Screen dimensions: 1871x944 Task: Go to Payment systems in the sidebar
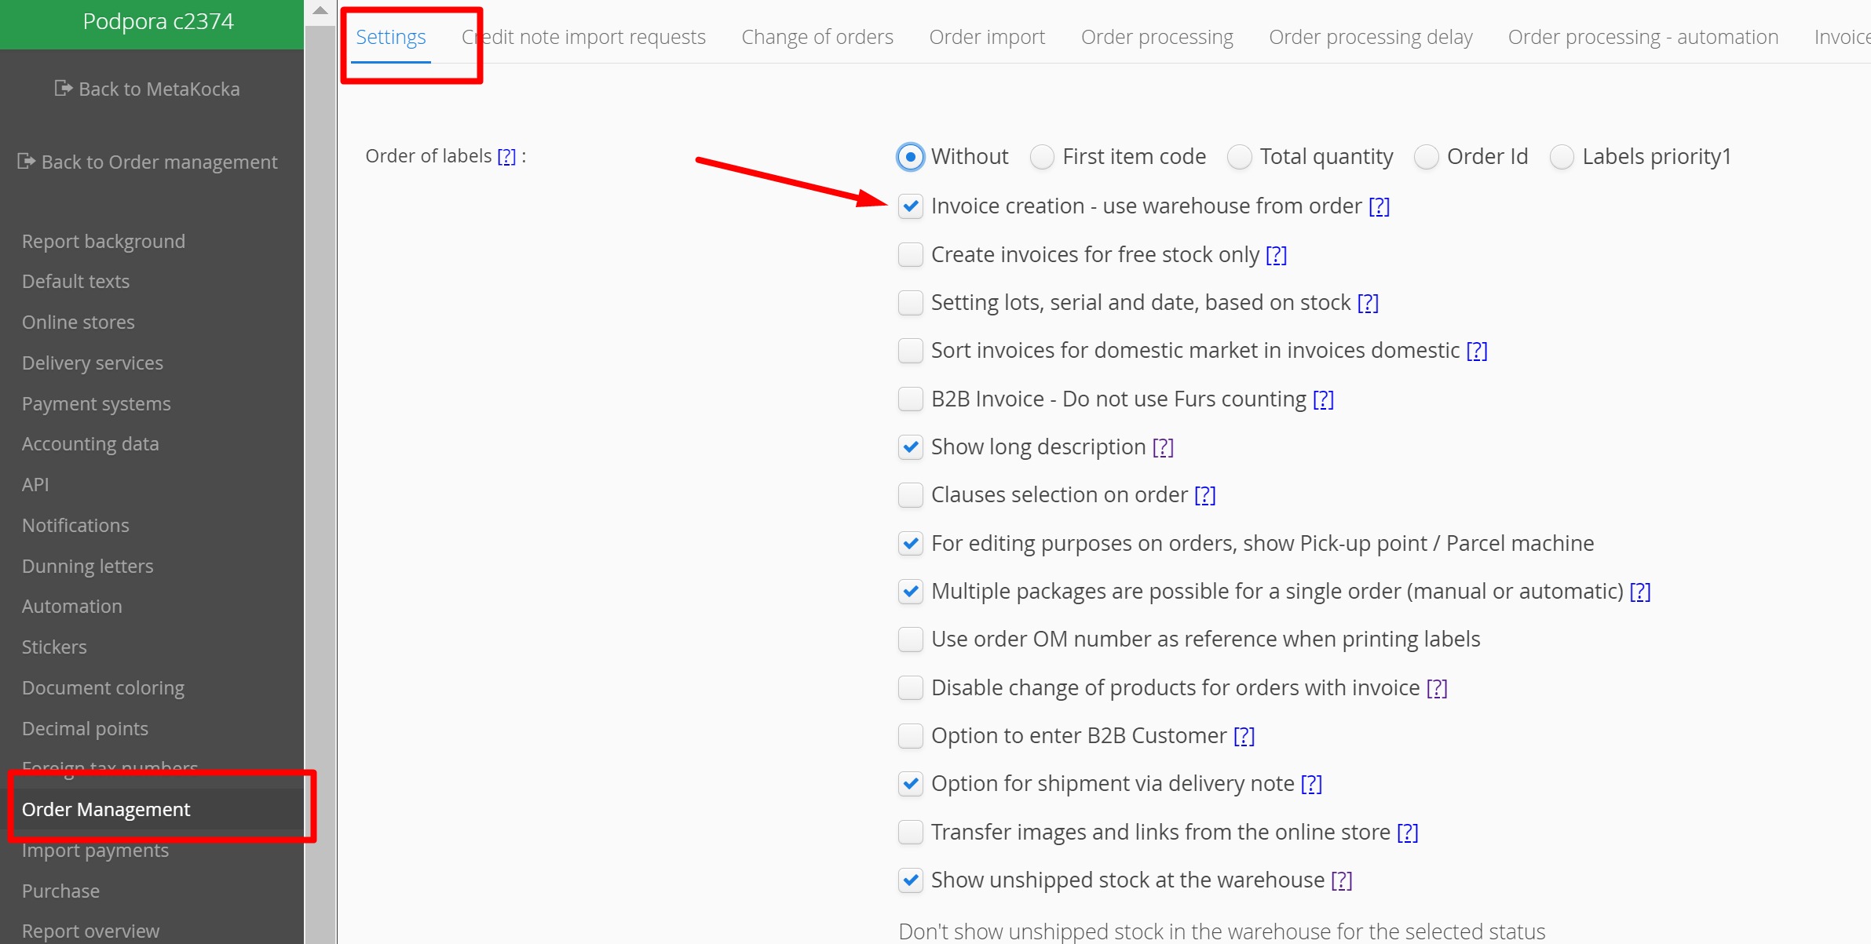[96, 403]
